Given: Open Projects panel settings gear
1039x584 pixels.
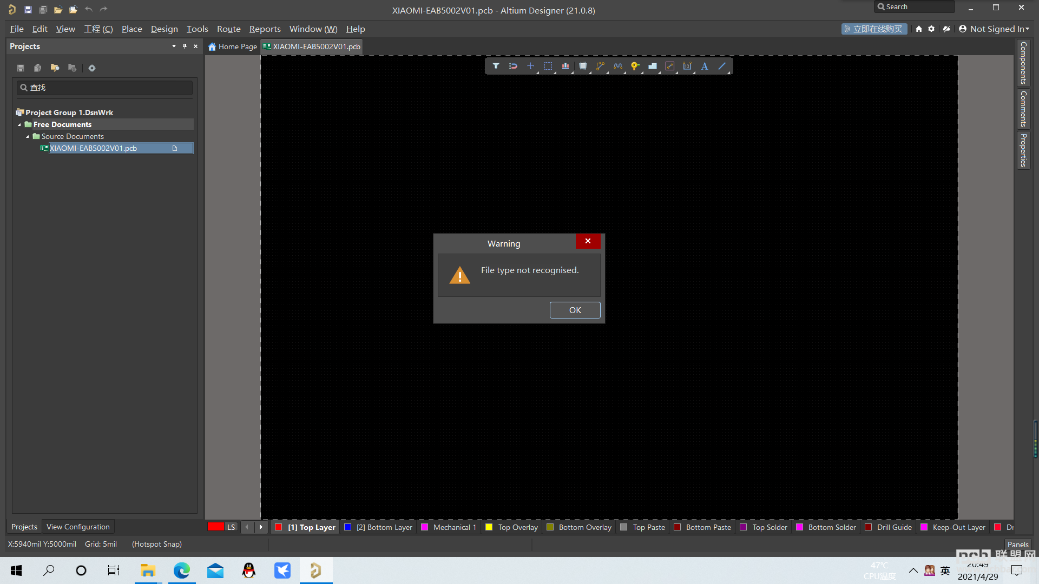Looking at the screenshot, I should 92,68.
